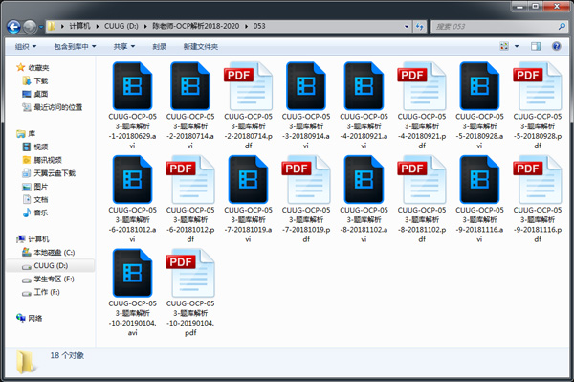Click the refresh button beside address bar

pos(420,27)
